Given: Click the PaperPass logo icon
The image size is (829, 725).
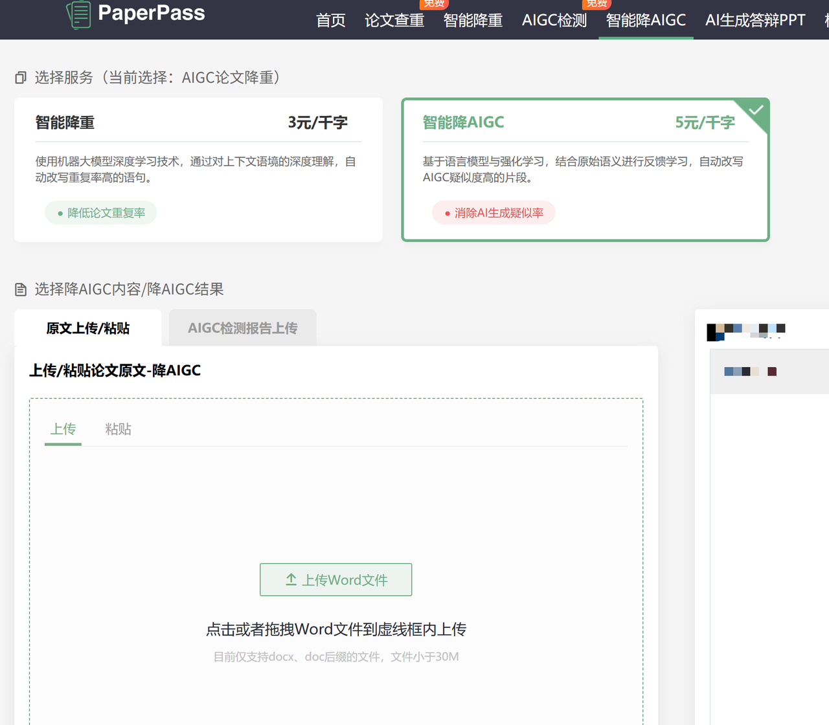Looking at the screenshot, I should (79, 14).
